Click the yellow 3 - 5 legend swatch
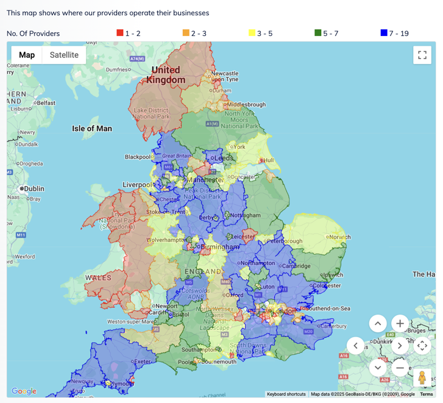Image resolution: width=443 pixels, height=403 pixels. click(x=252, y=33)
